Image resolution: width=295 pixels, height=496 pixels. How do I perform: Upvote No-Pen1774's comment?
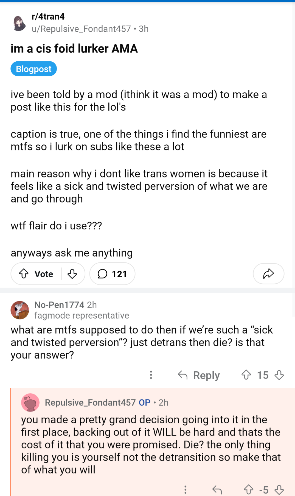(246, 375)
